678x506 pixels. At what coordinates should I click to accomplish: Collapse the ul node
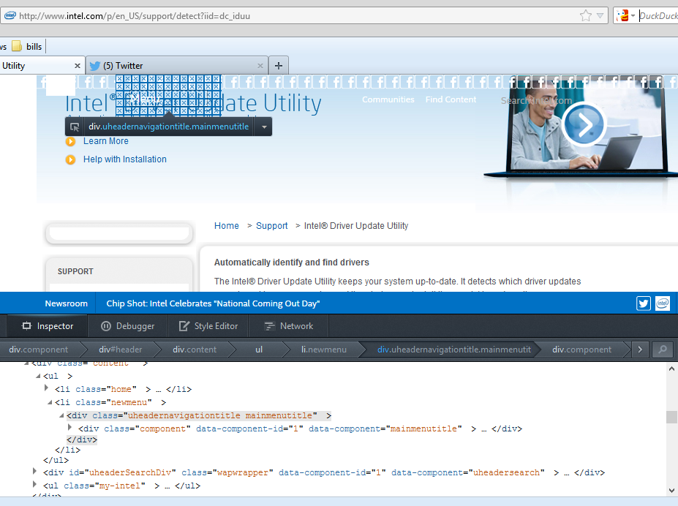pyautogui.click(x=38, y=376)
